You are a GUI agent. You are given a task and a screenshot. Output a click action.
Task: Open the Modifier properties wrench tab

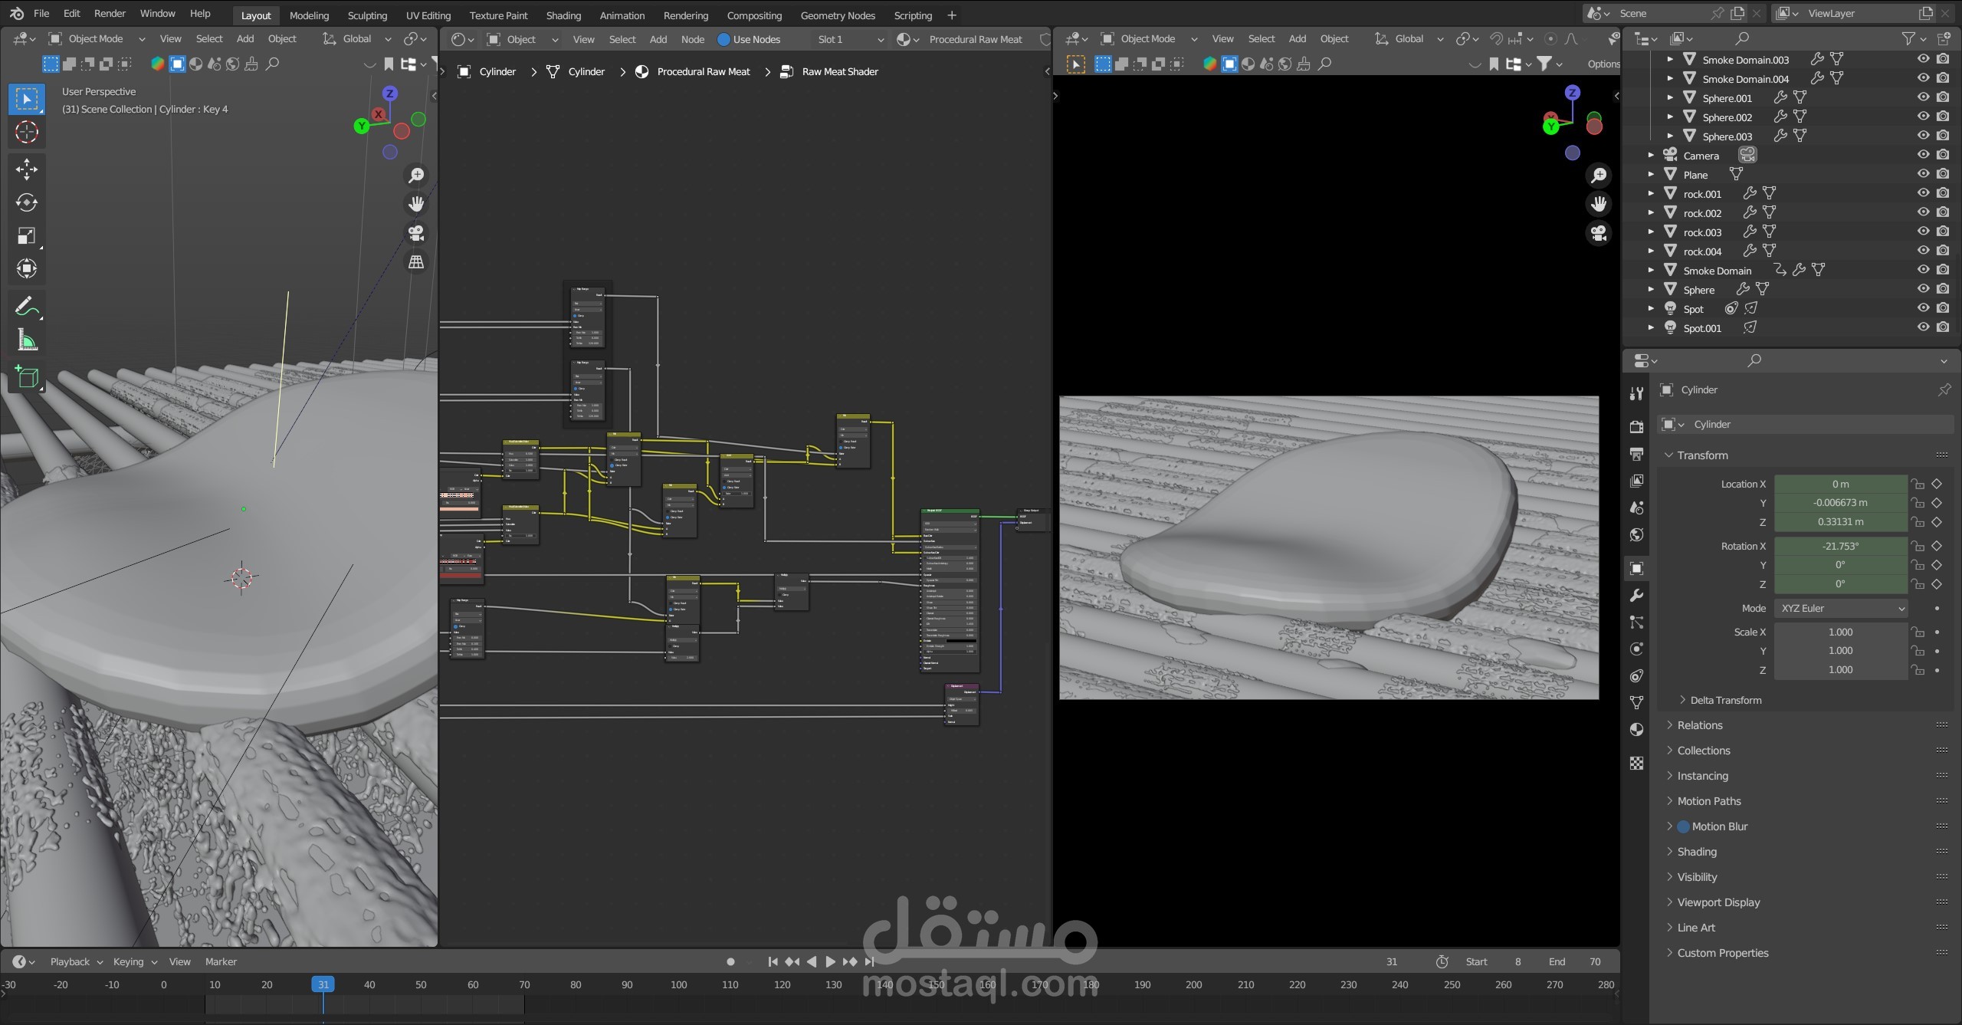coord(1636,596)
